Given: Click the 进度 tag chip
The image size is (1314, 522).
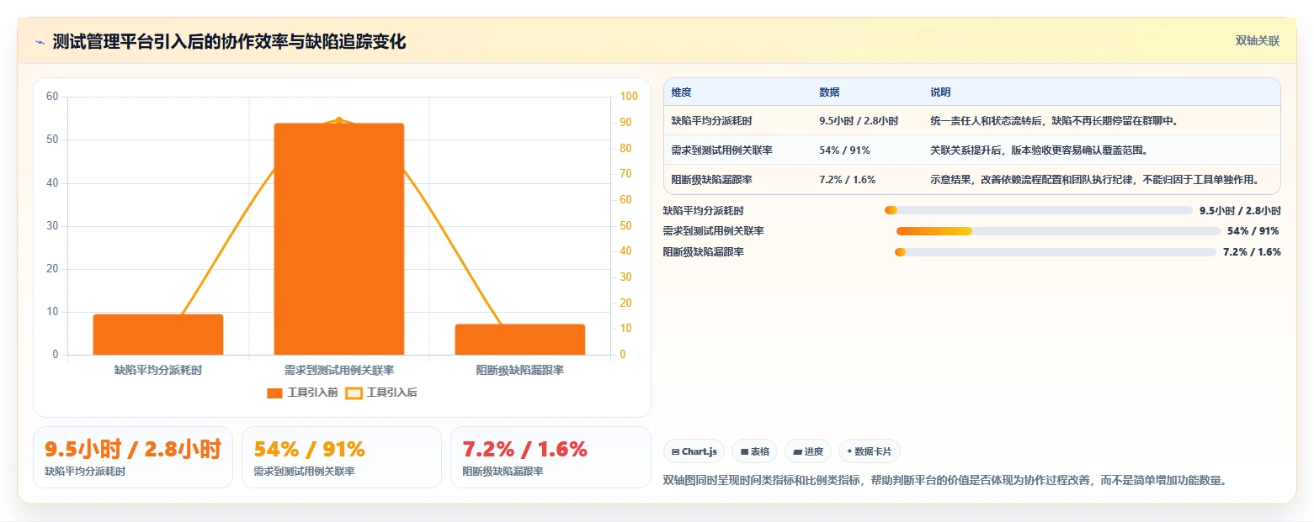Looking at the screenshot, I should [x=808, y=451].
